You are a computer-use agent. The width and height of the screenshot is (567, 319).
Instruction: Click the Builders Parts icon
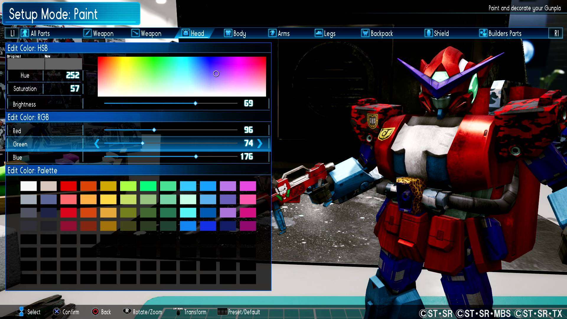[x=483, y=33]
